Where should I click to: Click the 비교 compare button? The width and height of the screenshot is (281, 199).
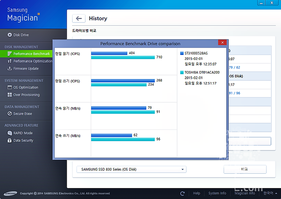tap(245, 169)
